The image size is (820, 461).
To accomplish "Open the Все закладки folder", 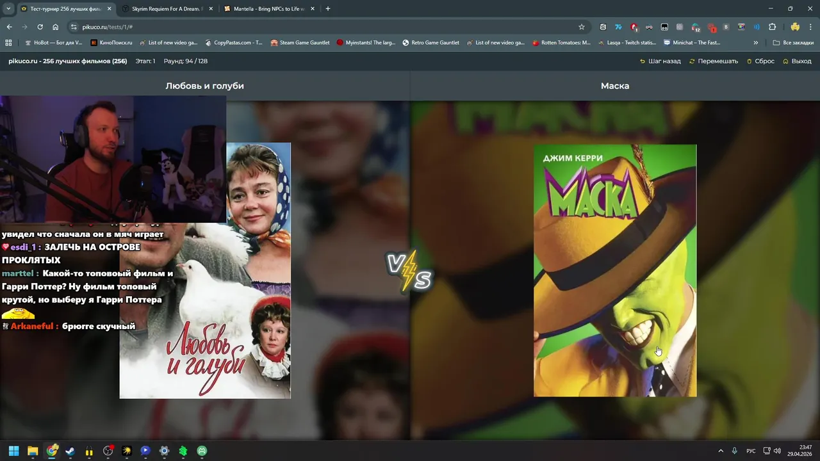I will tap(793, 43).
